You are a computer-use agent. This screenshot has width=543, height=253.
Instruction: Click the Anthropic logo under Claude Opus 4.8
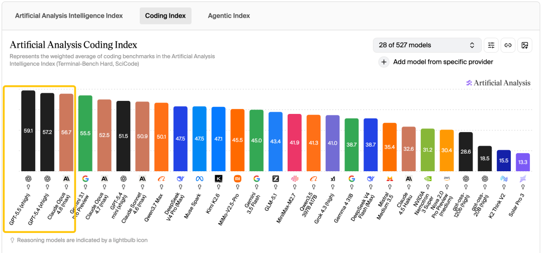click(x=66, y=179)
